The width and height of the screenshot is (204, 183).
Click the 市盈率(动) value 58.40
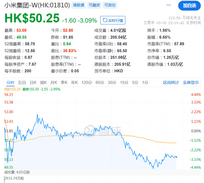(x=122, y=44)
